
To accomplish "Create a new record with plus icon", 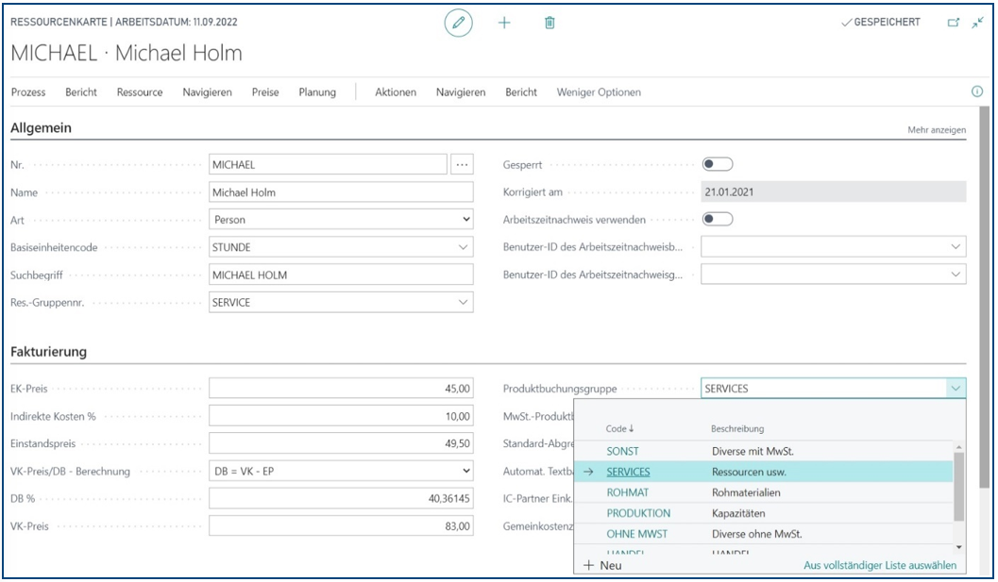I will (x=504, y=23).
